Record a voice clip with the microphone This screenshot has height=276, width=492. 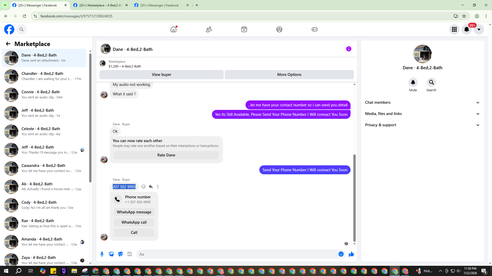tap(102, 254)
